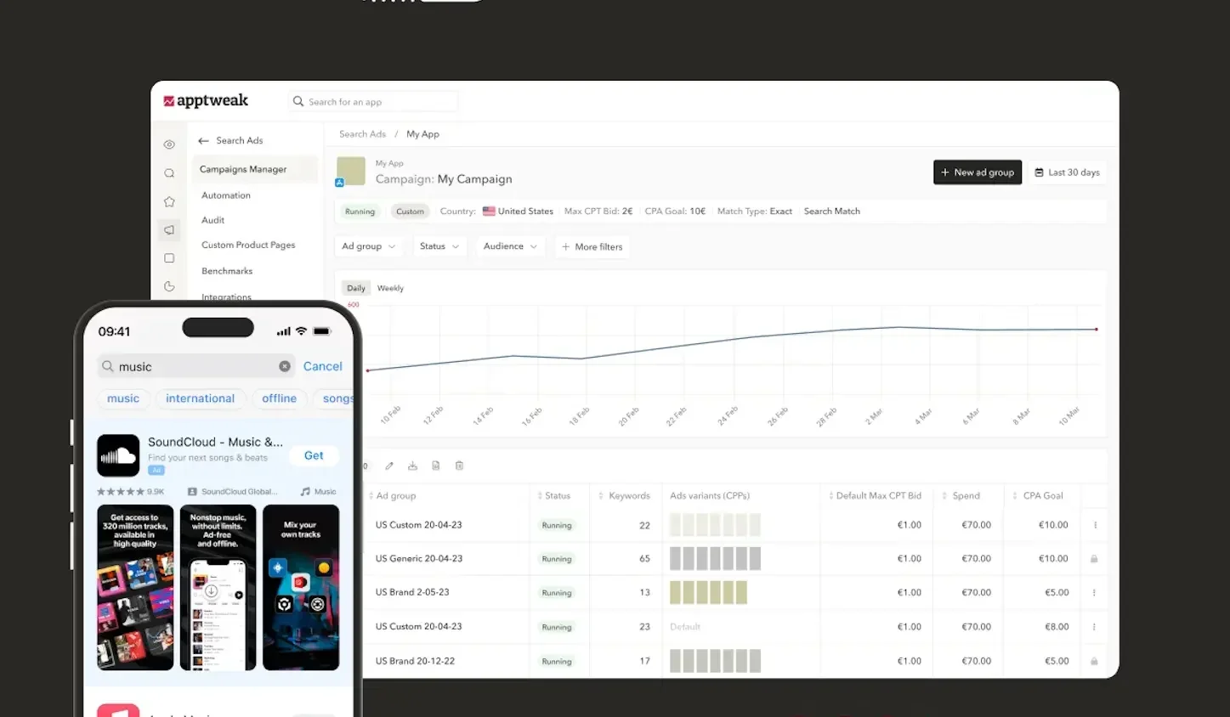Expand the Ad group filter dropdown
The height and width of the screenshot is (717, 1230).
coord(368,246)
